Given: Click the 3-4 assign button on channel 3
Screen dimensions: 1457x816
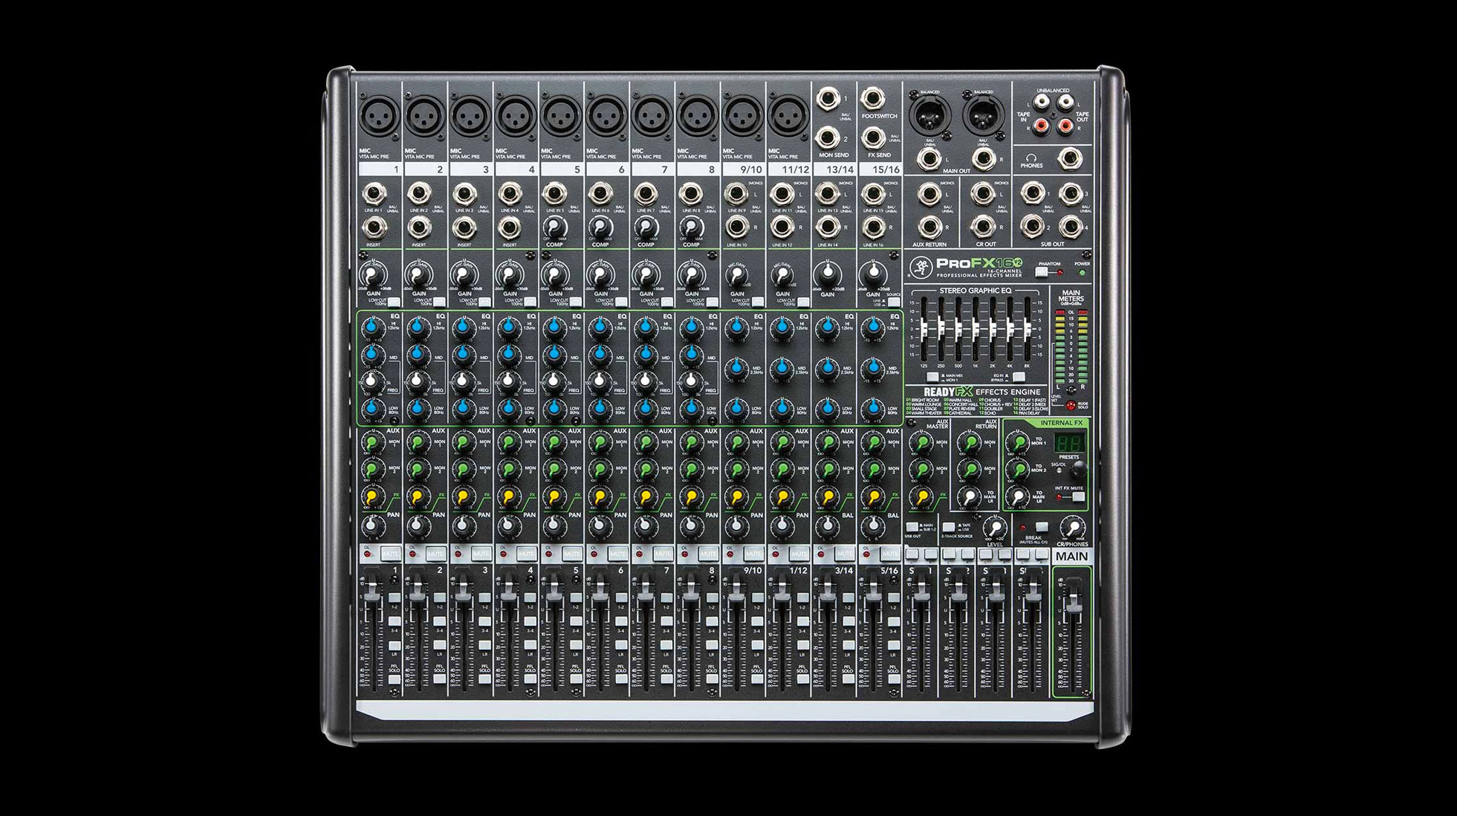Looking at the screenshot, I should (x=485, y=621).
